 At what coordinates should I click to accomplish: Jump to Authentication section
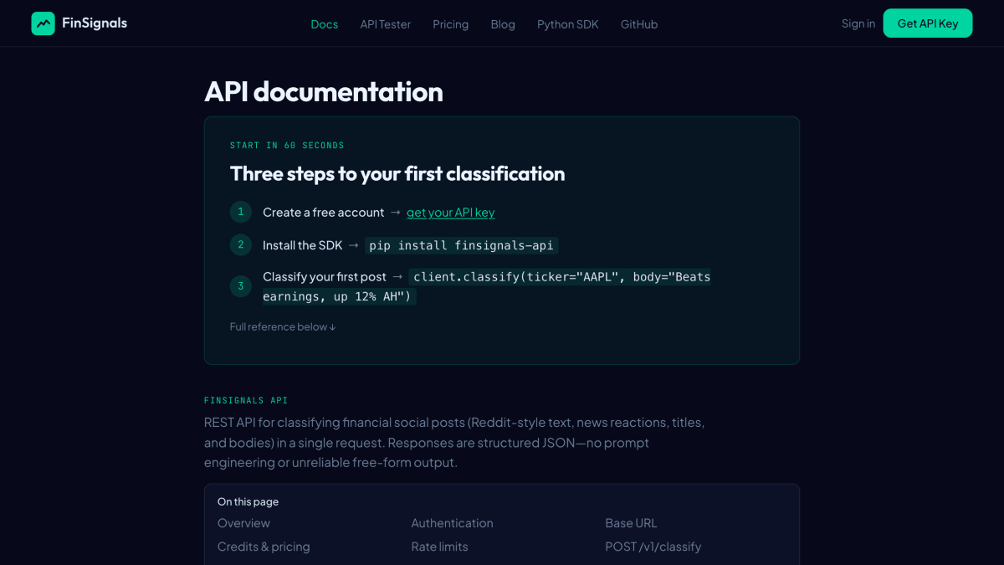pyautogui.click(x=453, y=523)
